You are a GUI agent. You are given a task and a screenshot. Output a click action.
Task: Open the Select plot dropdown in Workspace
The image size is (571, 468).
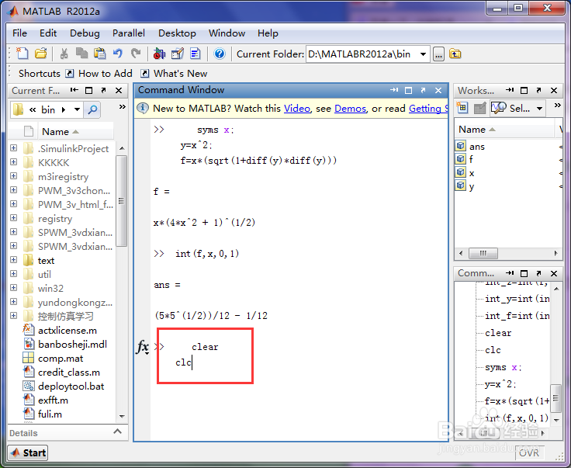click(x=539, y=108)
